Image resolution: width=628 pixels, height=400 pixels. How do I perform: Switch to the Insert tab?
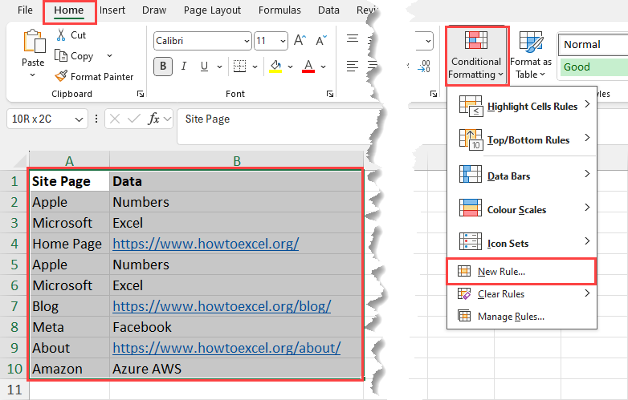[112, 10]
